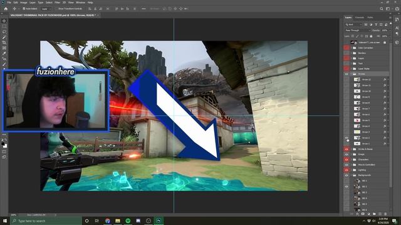The width and height of the screenshot is (401, 225).
Task: Click the Type here to search box
Action: [x=46, y=221]
